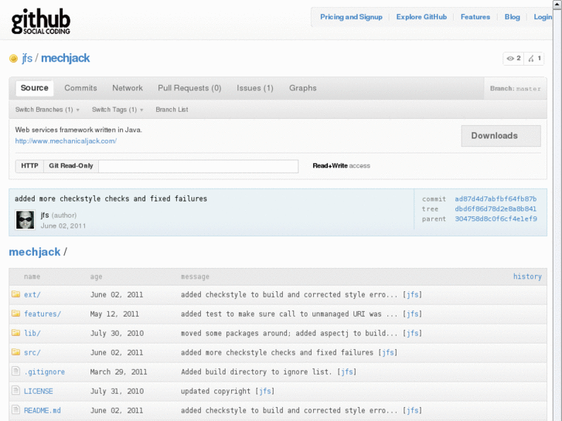Open the features/ directory link
The width and height of the screenshot is (562, 421).
(43, 314)
